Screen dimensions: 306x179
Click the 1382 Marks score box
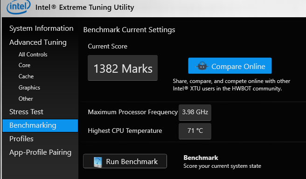123,68
